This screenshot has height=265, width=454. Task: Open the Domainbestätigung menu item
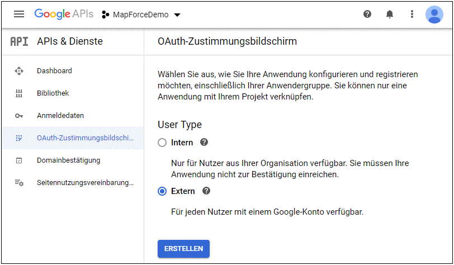[68, 160]
